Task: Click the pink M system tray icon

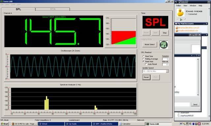Action: (x=199, y=124)
